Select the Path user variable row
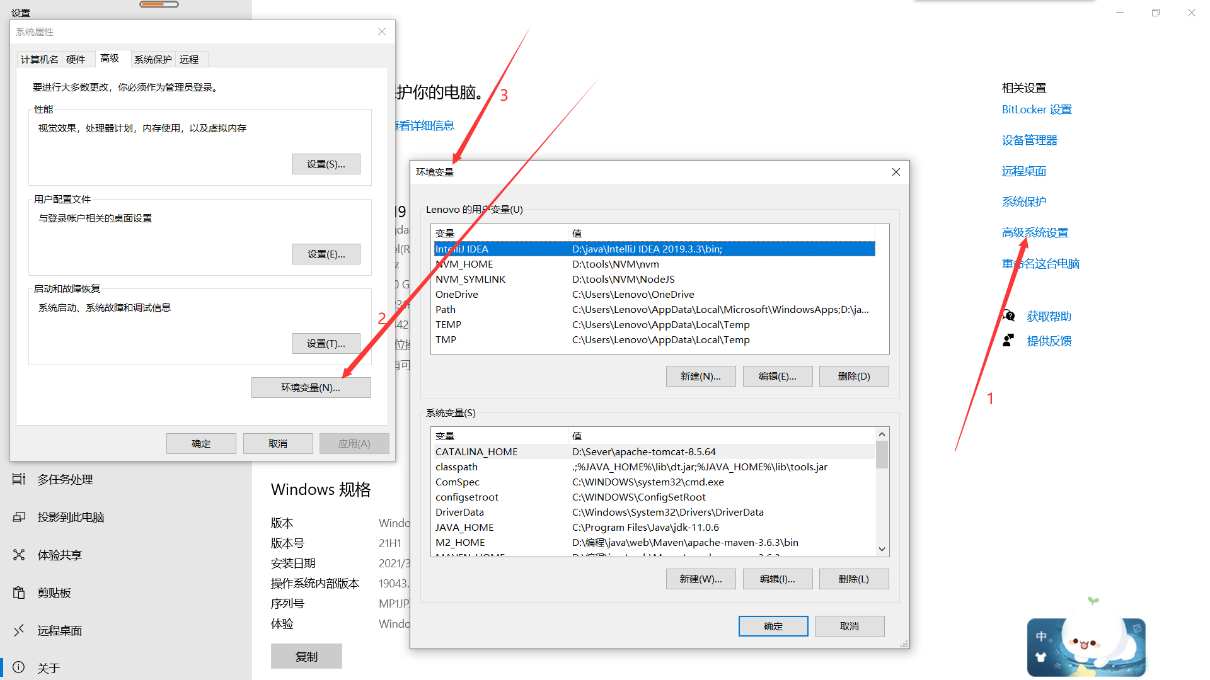The image size is (1210, 680). (652, 309)
